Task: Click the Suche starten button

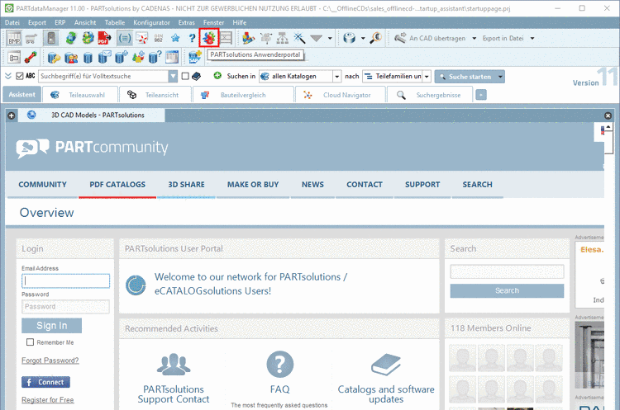Action: [x=465, y=77]
